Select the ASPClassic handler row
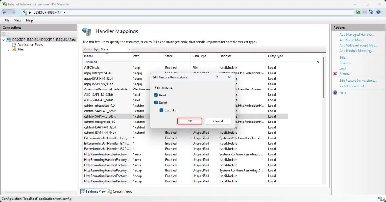The width and height of the screenshot is (386, 202). pyautogui.click(x=185, y=68)
